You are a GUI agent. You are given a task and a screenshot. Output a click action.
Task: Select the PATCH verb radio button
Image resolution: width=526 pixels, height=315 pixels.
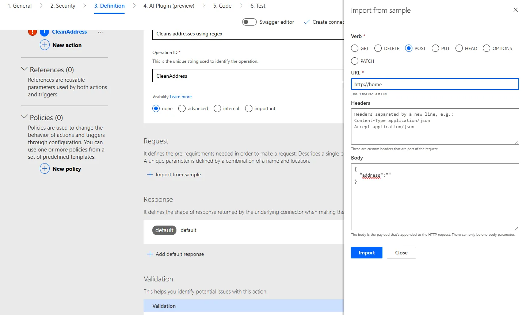tap(355, 61)
